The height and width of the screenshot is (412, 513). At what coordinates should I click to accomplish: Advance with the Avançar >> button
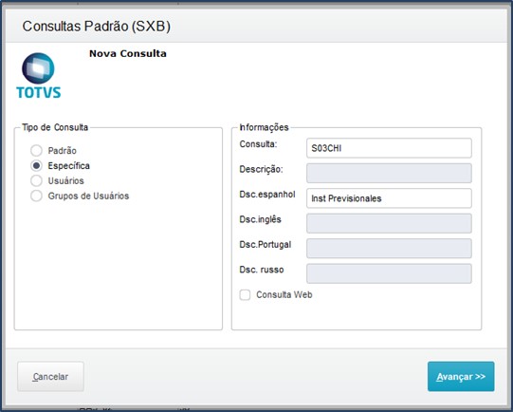tap(461, 376)
